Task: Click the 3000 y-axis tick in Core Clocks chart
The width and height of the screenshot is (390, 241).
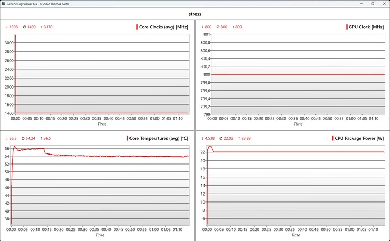Action: click(x=9, y=43)
